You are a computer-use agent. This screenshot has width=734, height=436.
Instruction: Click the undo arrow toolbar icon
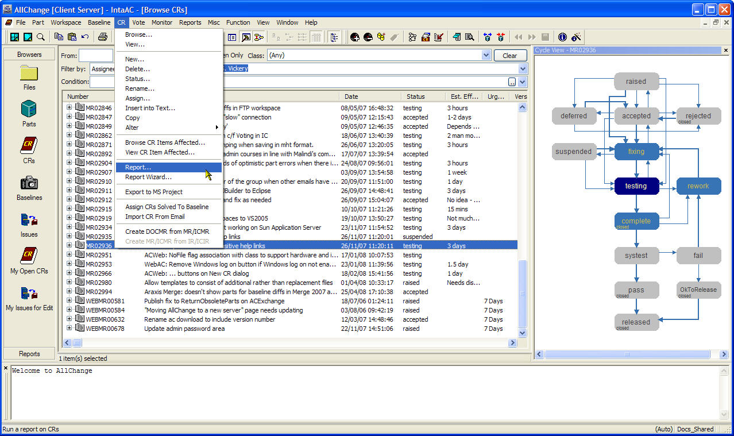point(85,37)
